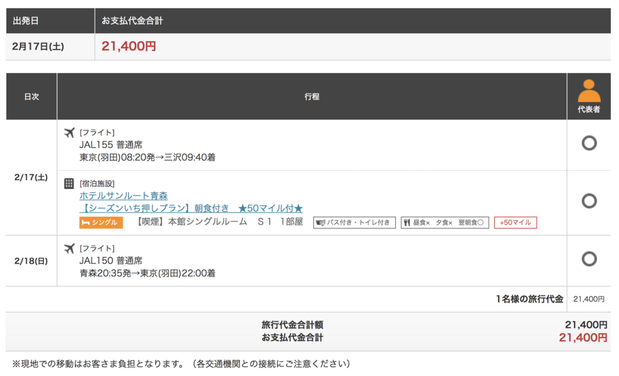Click the 【喫煙】本館シングルルーム room description
This screenshot has height=376, width=619.
219,222
